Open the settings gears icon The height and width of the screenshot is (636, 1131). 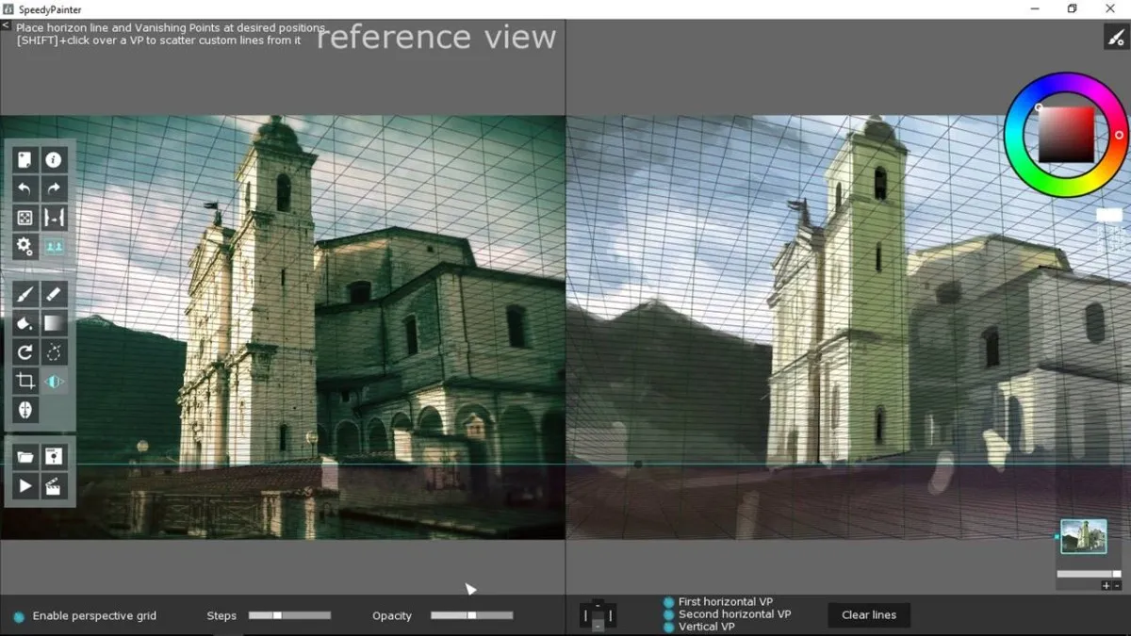click(x=25, y=247)
